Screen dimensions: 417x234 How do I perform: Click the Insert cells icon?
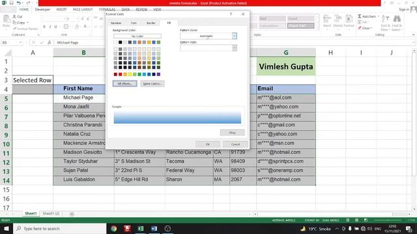point(327,19)
